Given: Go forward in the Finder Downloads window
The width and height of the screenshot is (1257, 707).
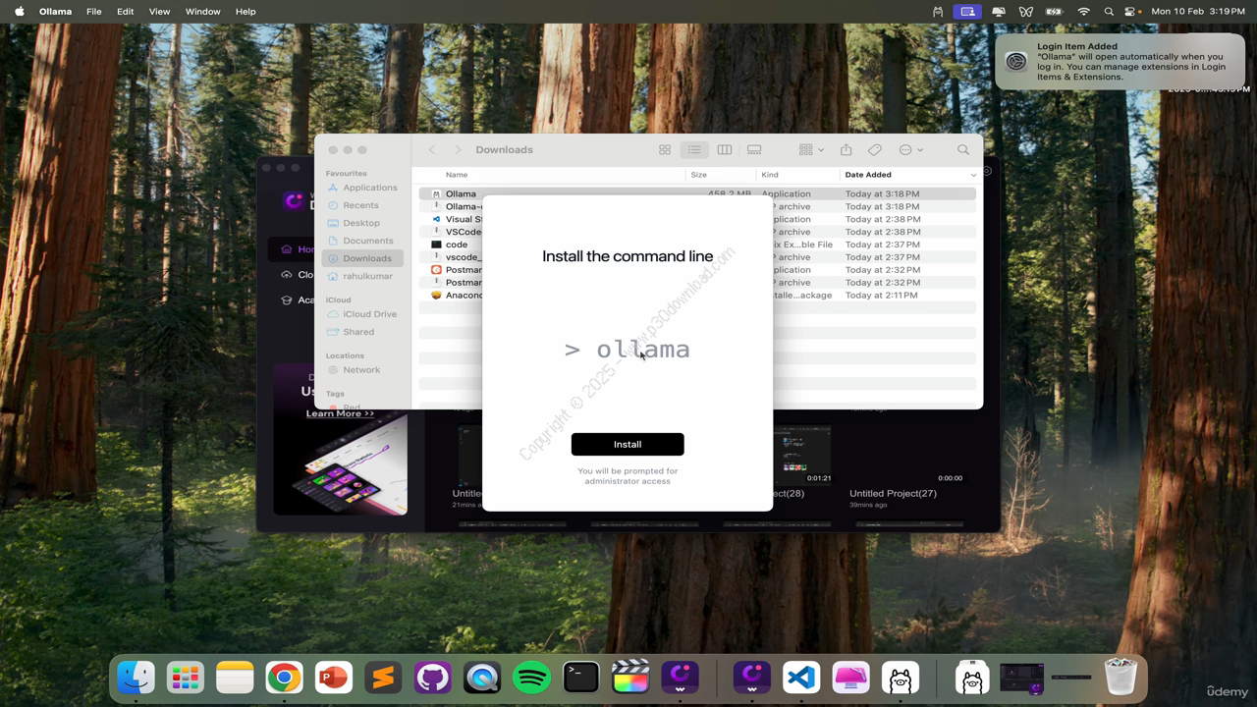Looking at the screenshot, I should (x=458, y=149).
